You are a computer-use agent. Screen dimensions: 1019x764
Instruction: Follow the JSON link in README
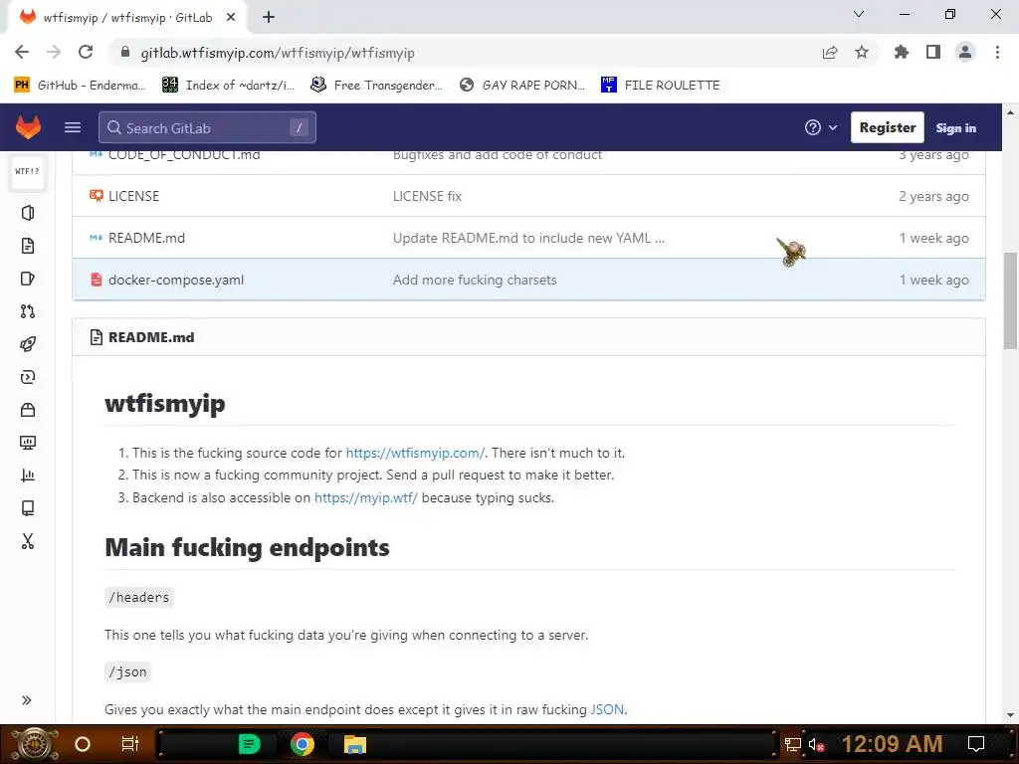(606, 709)
